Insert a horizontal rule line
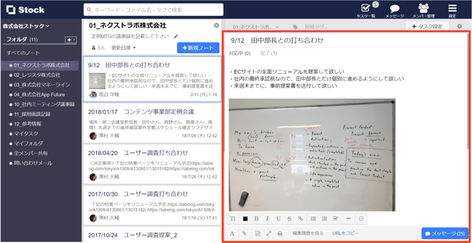 pyautogui.click(x=348, y=219)
